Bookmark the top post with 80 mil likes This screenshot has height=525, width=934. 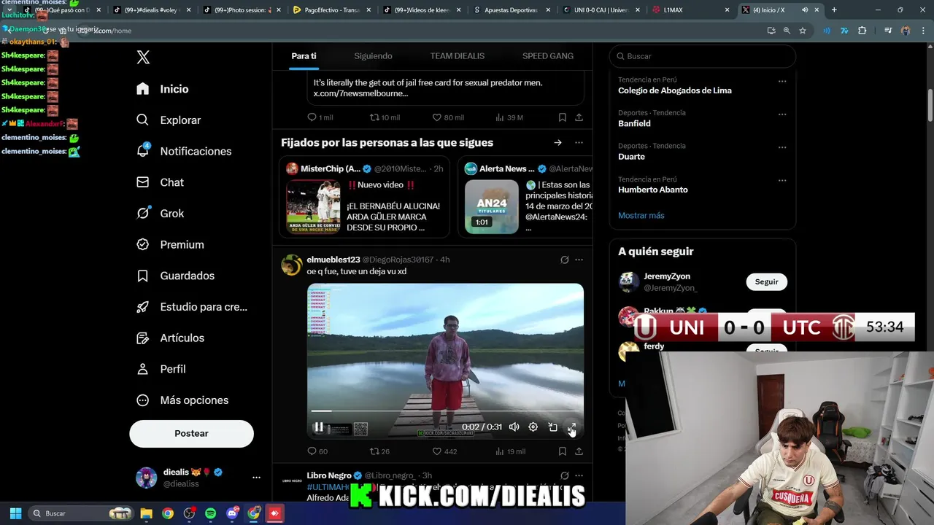click(x=562, y=117)
